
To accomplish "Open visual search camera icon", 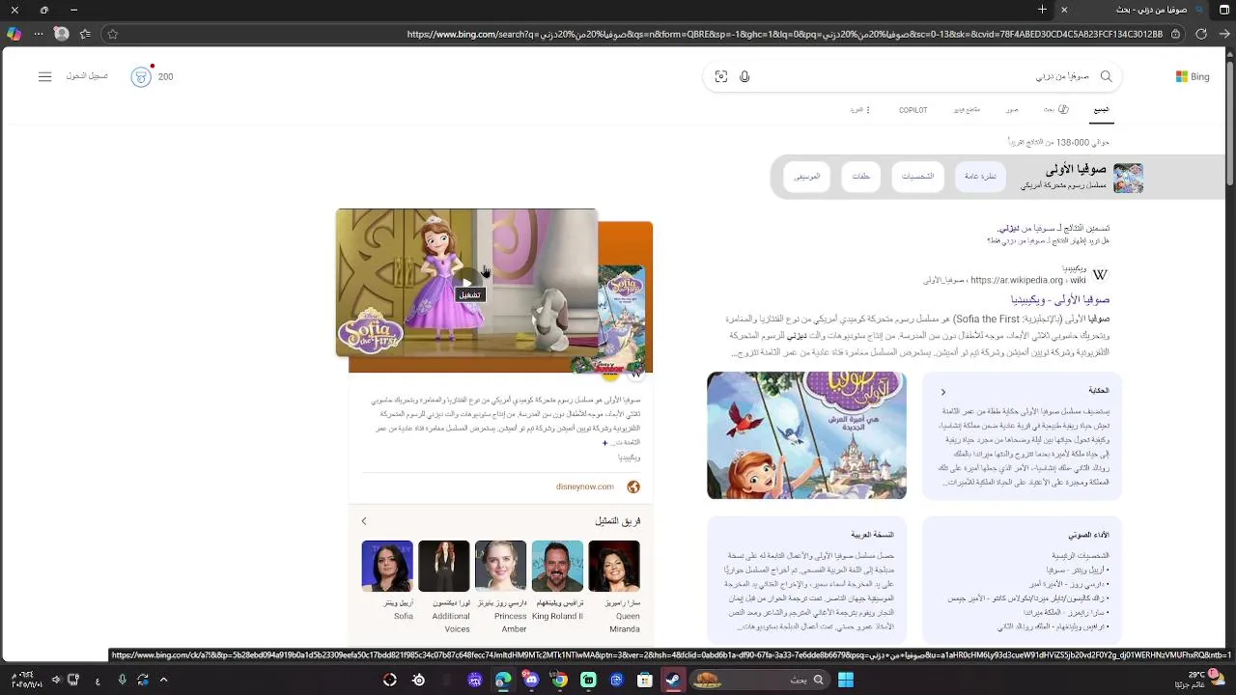I will 721,76.
